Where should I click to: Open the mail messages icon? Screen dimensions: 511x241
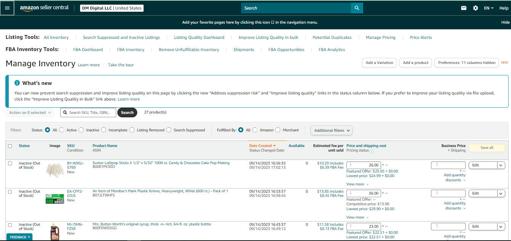[464, 8]
